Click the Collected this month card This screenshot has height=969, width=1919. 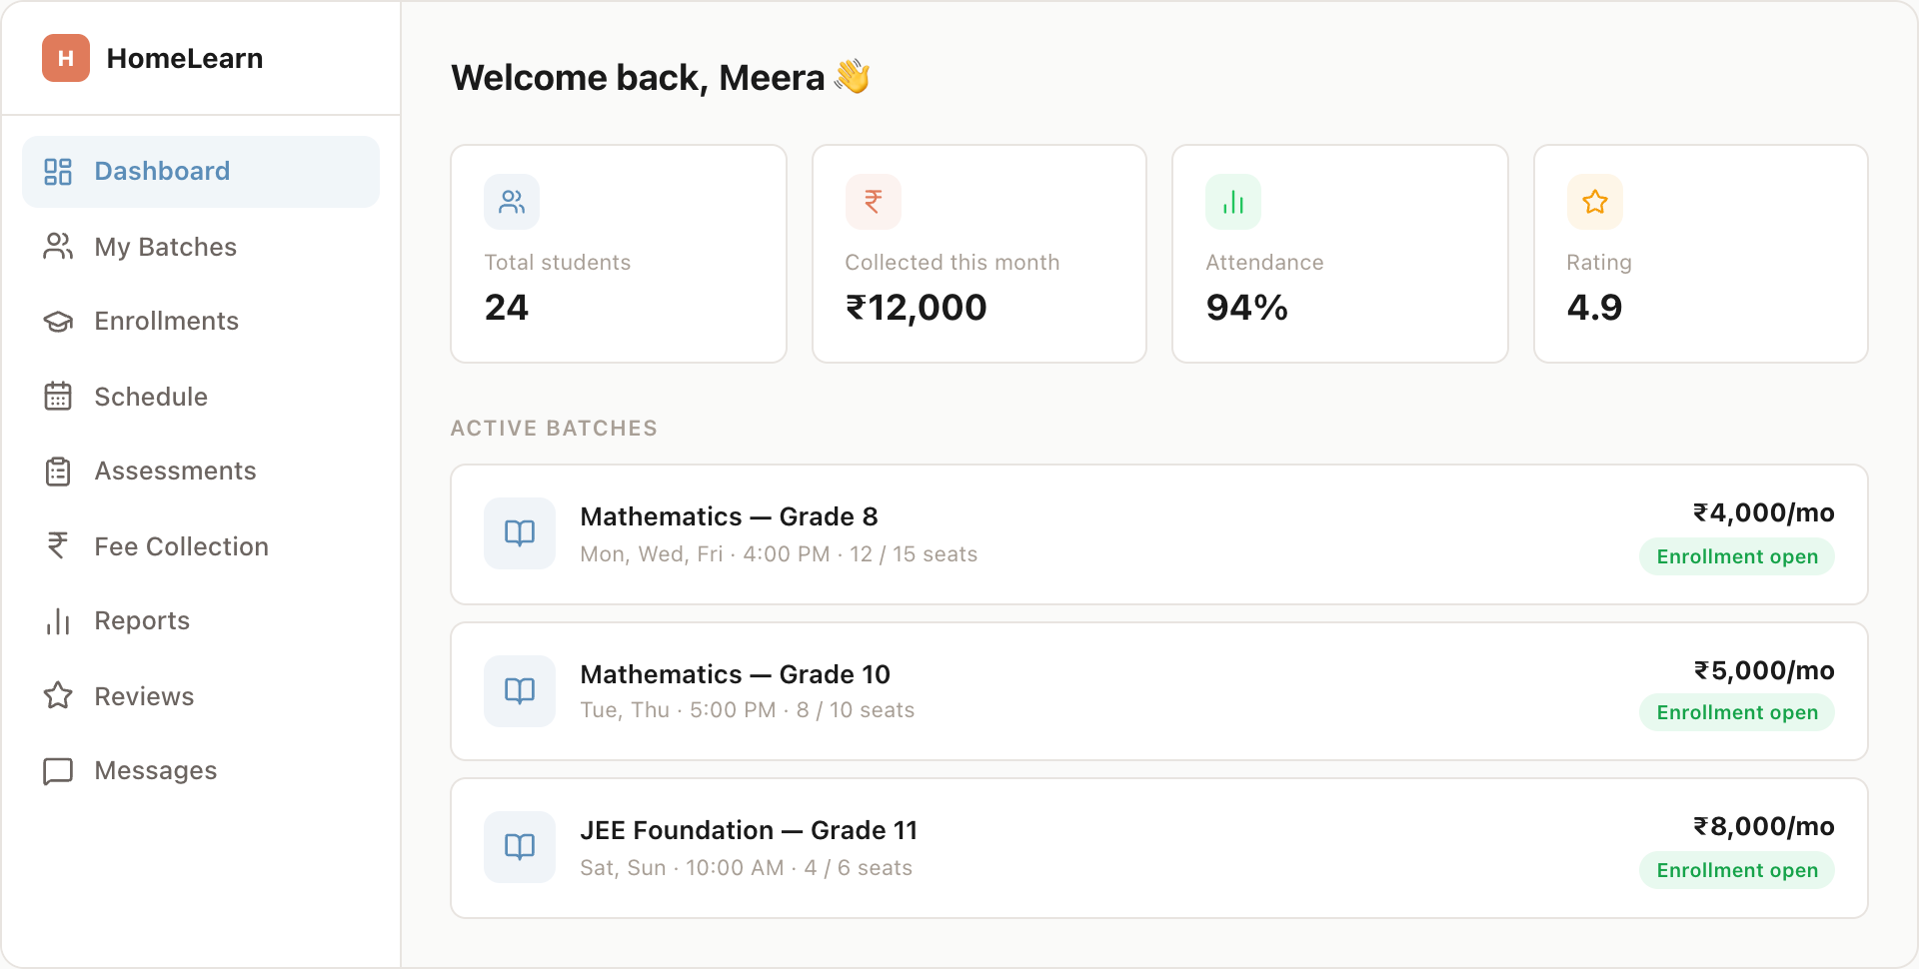pos(978,253)
